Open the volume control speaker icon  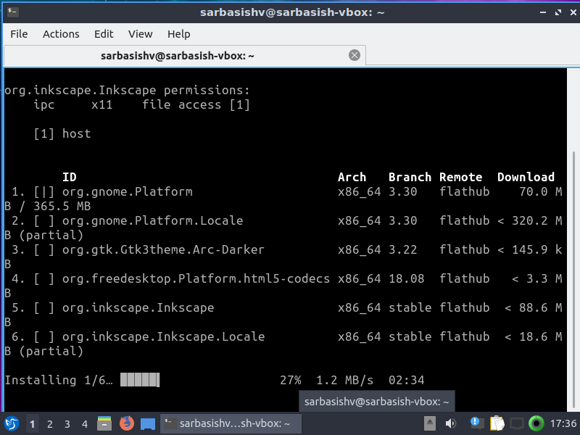(x=451, y=423)
